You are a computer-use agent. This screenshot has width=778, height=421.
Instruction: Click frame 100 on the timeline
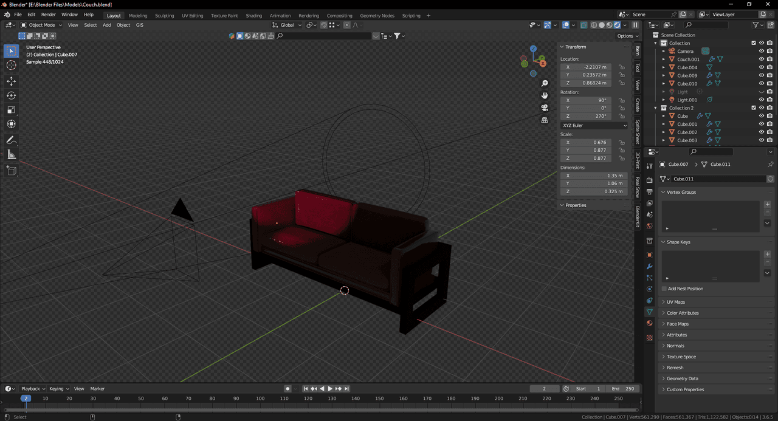[x=260, y=399]
